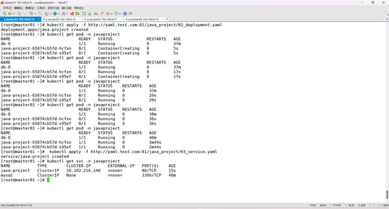The width and height of the screenshot is (389, 209).
Task: Open the 工具 (Tools) menu
Action: pyautogui.click(x=41, y=8)
